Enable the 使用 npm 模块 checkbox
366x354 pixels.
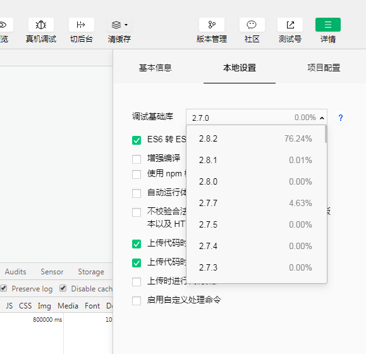[137, 174]
